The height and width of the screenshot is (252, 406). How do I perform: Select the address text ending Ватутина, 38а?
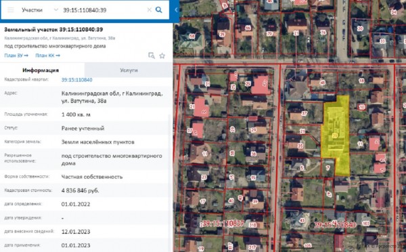(x=112, y=98)
